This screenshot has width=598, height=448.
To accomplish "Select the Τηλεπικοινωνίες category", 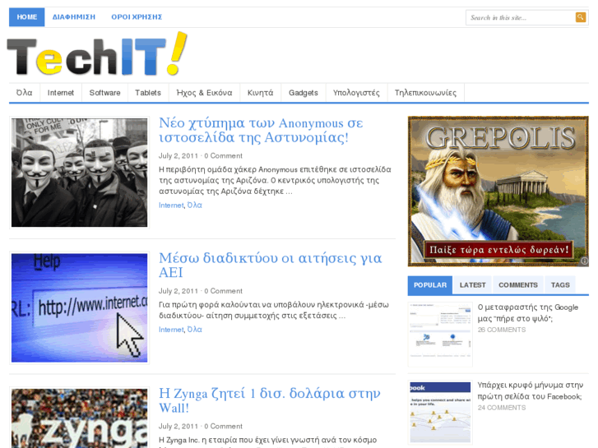I will (425, 93).
